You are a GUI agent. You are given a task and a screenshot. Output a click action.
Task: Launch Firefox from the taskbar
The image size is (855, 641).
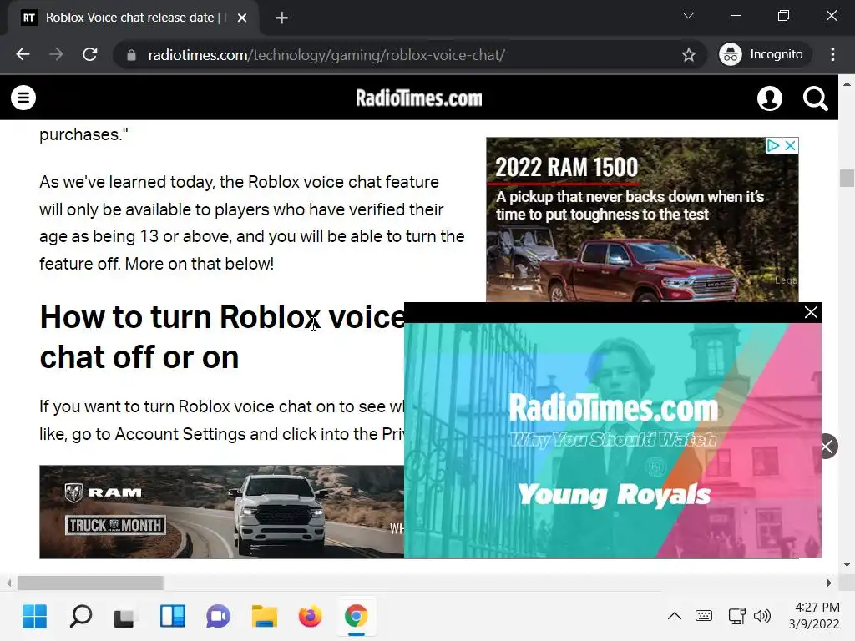[311, 617]
